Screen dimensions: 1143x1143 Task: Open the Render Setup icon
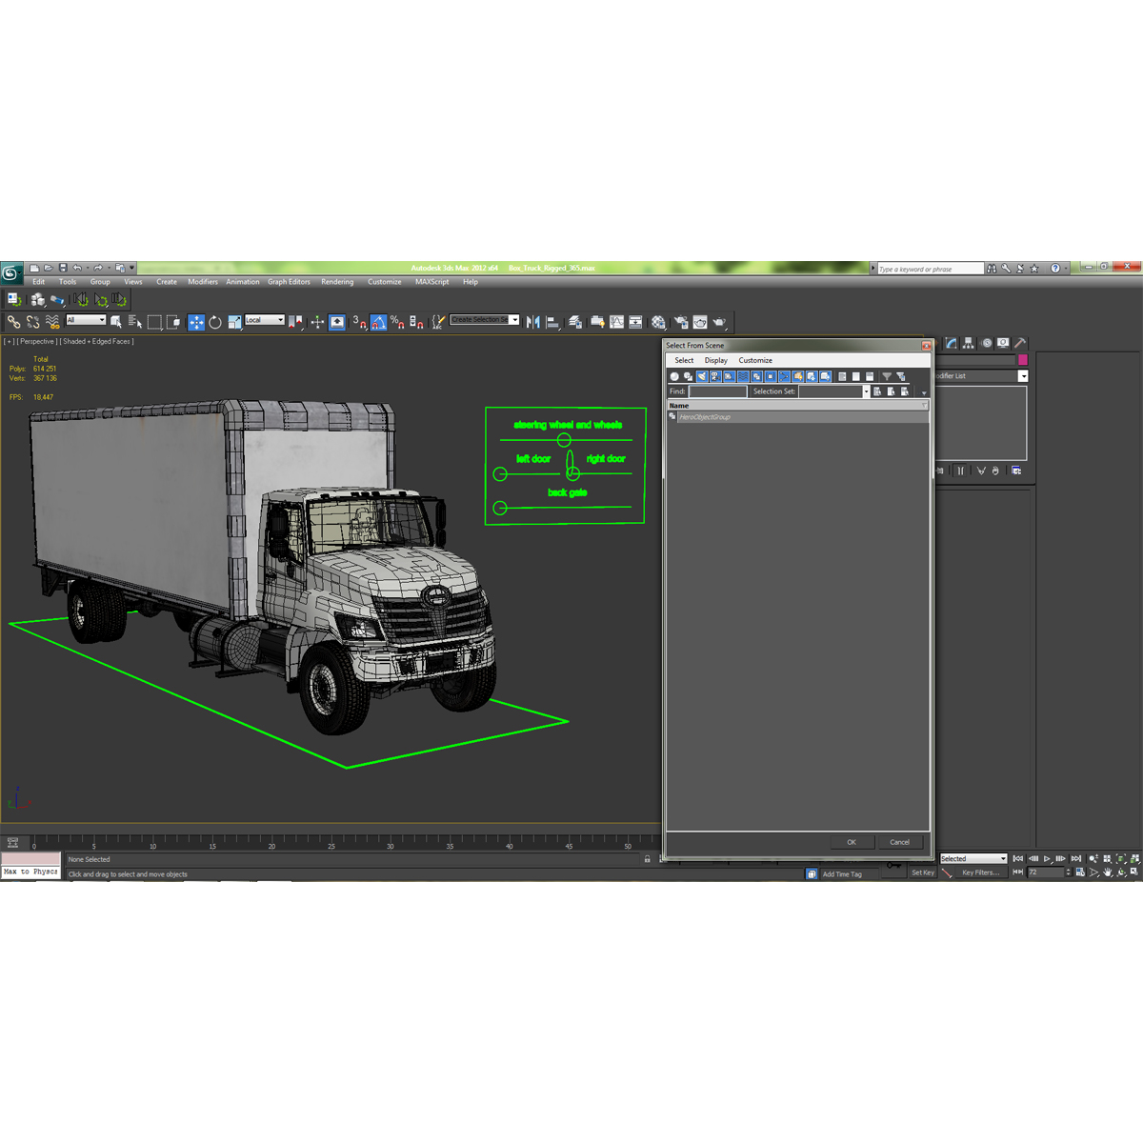680,321
